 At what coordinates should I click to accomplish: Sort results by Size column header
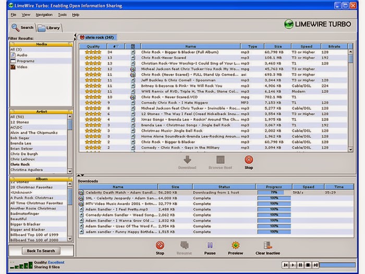pos(278,46)
